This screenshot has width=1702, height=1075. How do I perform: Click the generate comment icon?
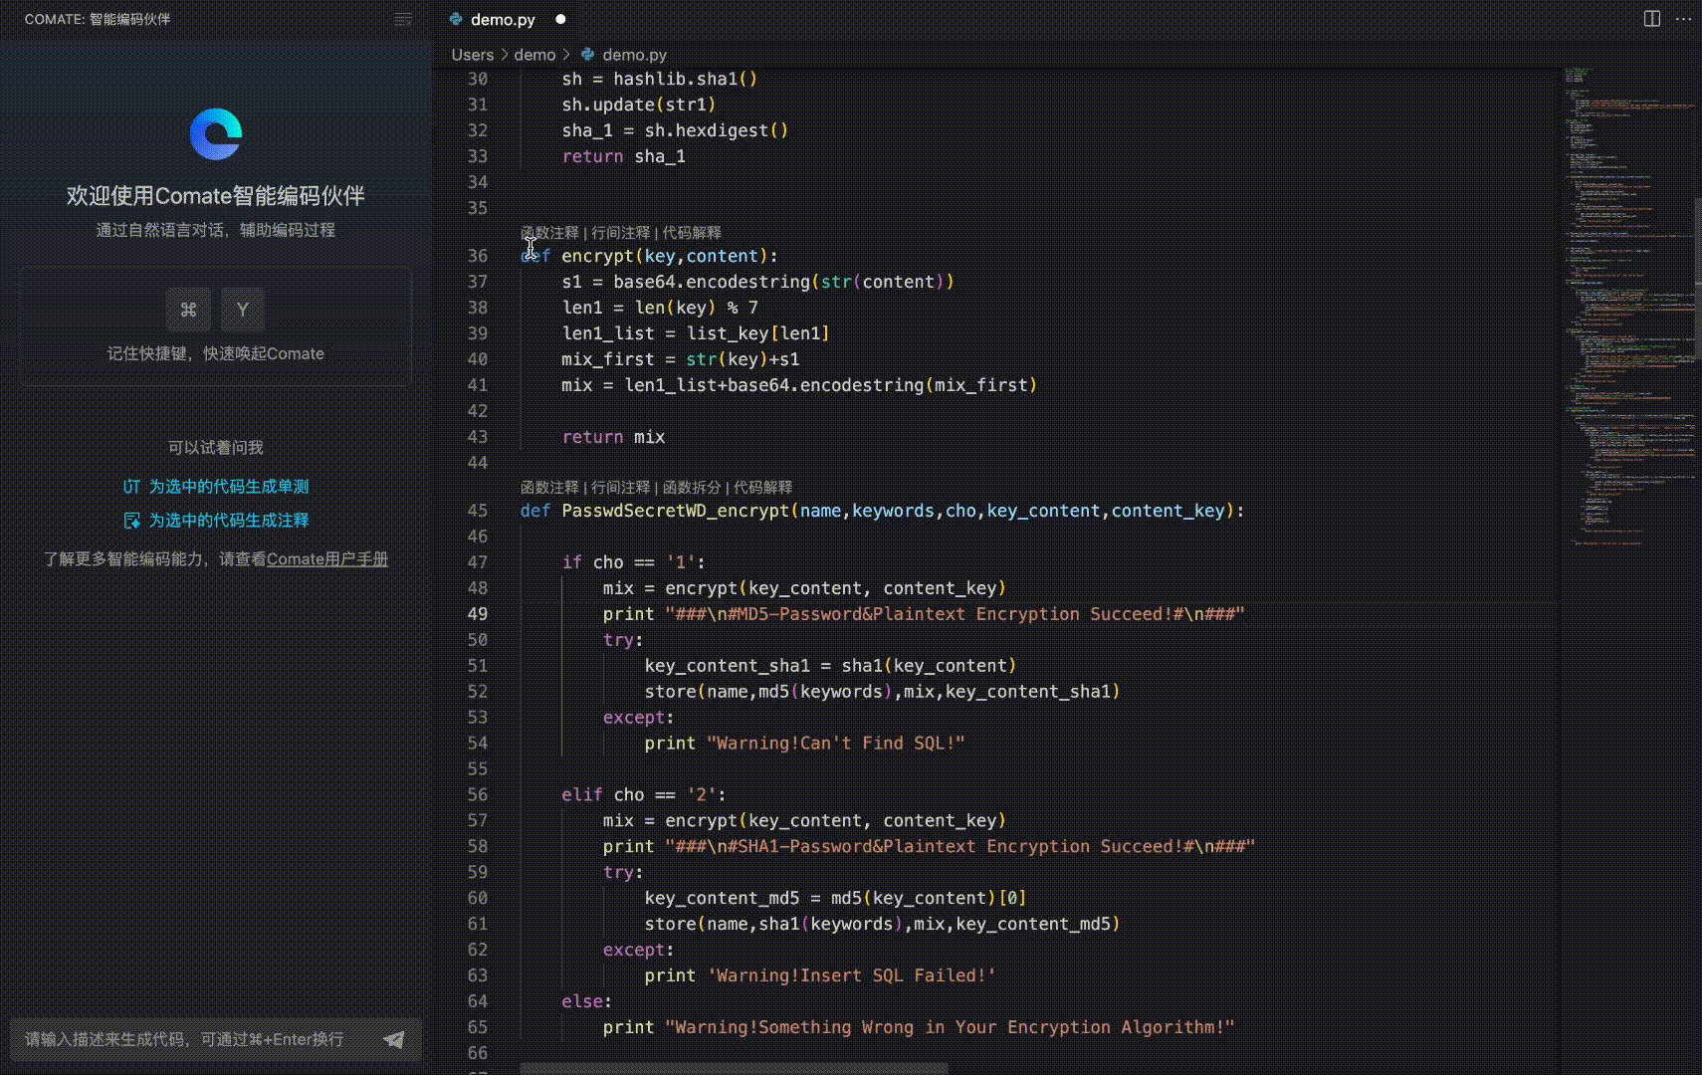(x=131, y=521)
